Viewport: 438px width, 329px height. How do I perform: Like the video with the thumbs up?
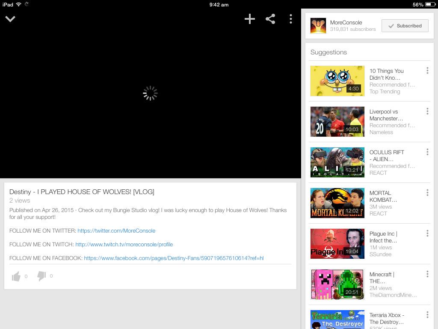coord(16,276)
